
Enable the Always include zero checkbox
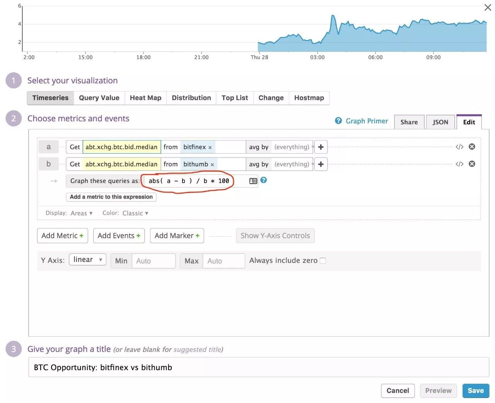point(323,261)
